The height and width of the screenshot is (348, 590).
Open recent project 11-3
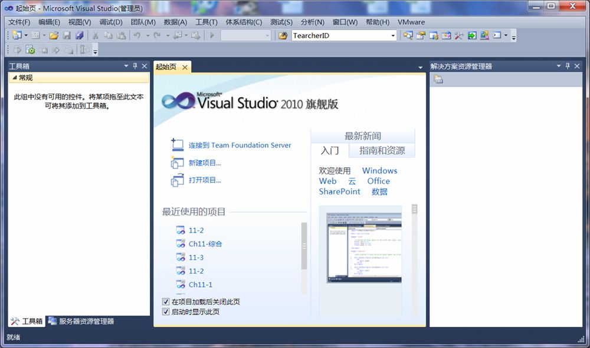pyautogui.click(x=196, y=257)
